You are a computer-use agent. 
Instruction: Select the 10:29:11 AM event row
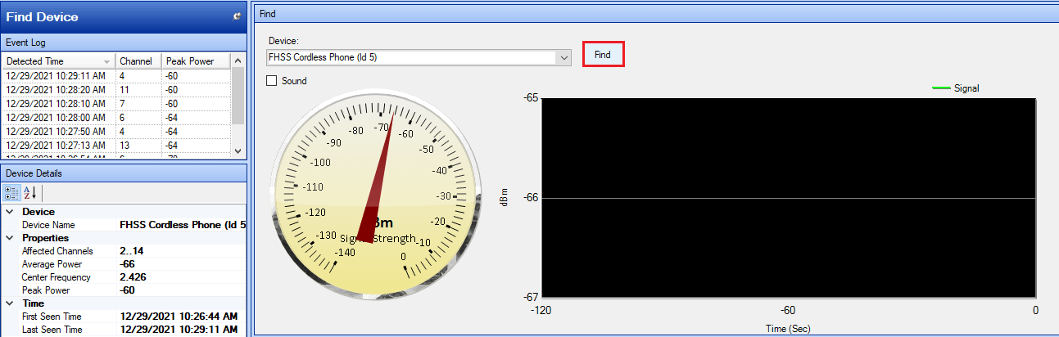(116, 76)
